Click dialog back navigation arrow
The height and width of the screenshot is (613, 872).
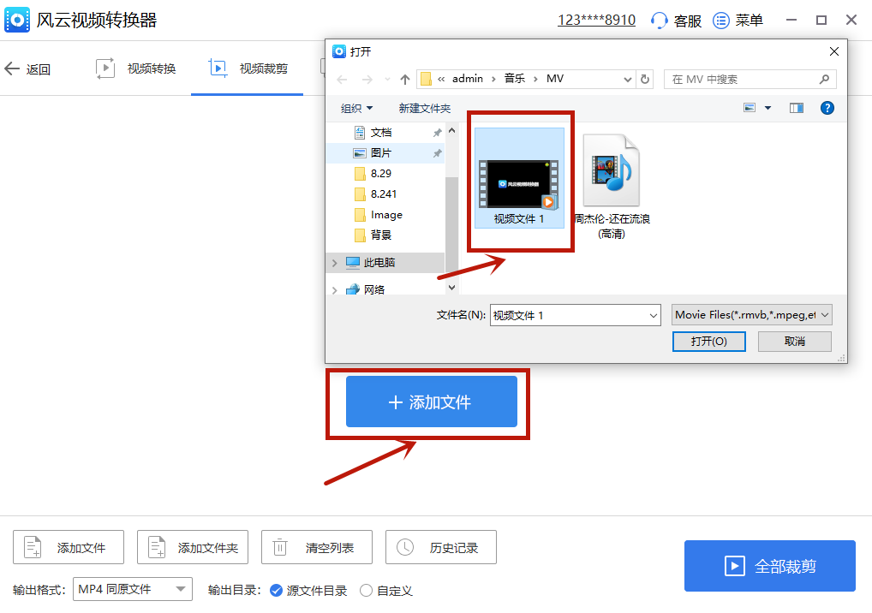coord(342,80)
